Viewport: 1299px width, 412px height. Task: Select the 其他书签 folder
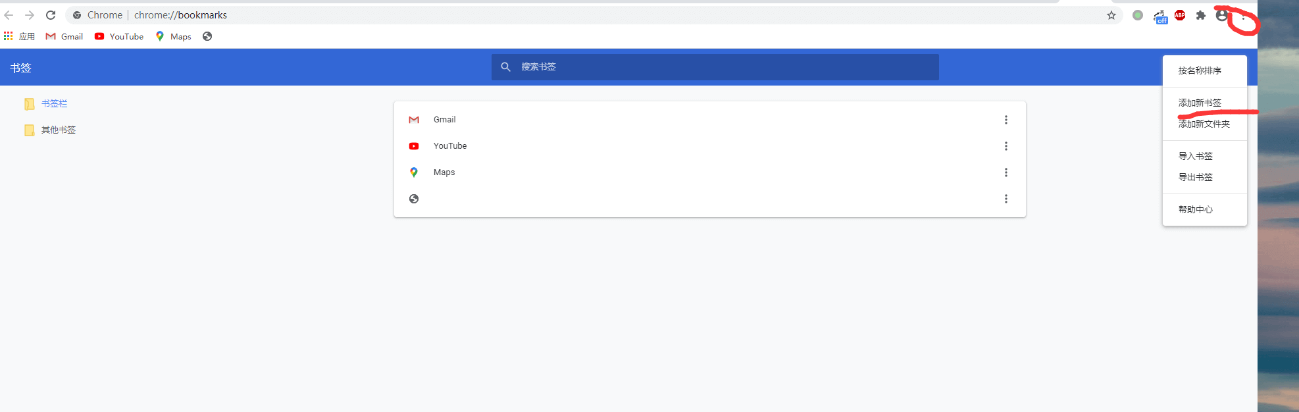tap(58, 130)
